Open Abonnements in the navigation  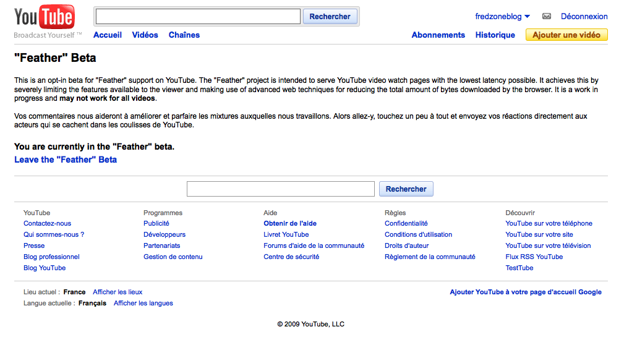438,35
